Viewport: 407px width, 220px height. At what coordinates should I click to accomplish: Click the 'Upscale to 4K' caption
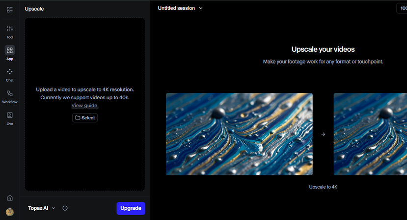tap(323, 187)
